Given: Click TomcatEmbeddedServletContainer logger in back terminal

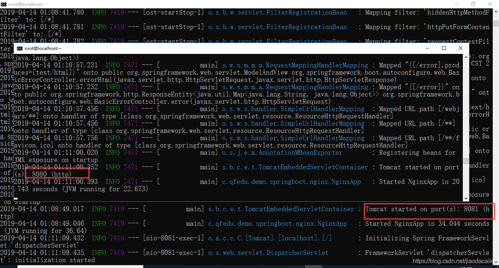Looking at the screenshot, I should coord(281,209).
